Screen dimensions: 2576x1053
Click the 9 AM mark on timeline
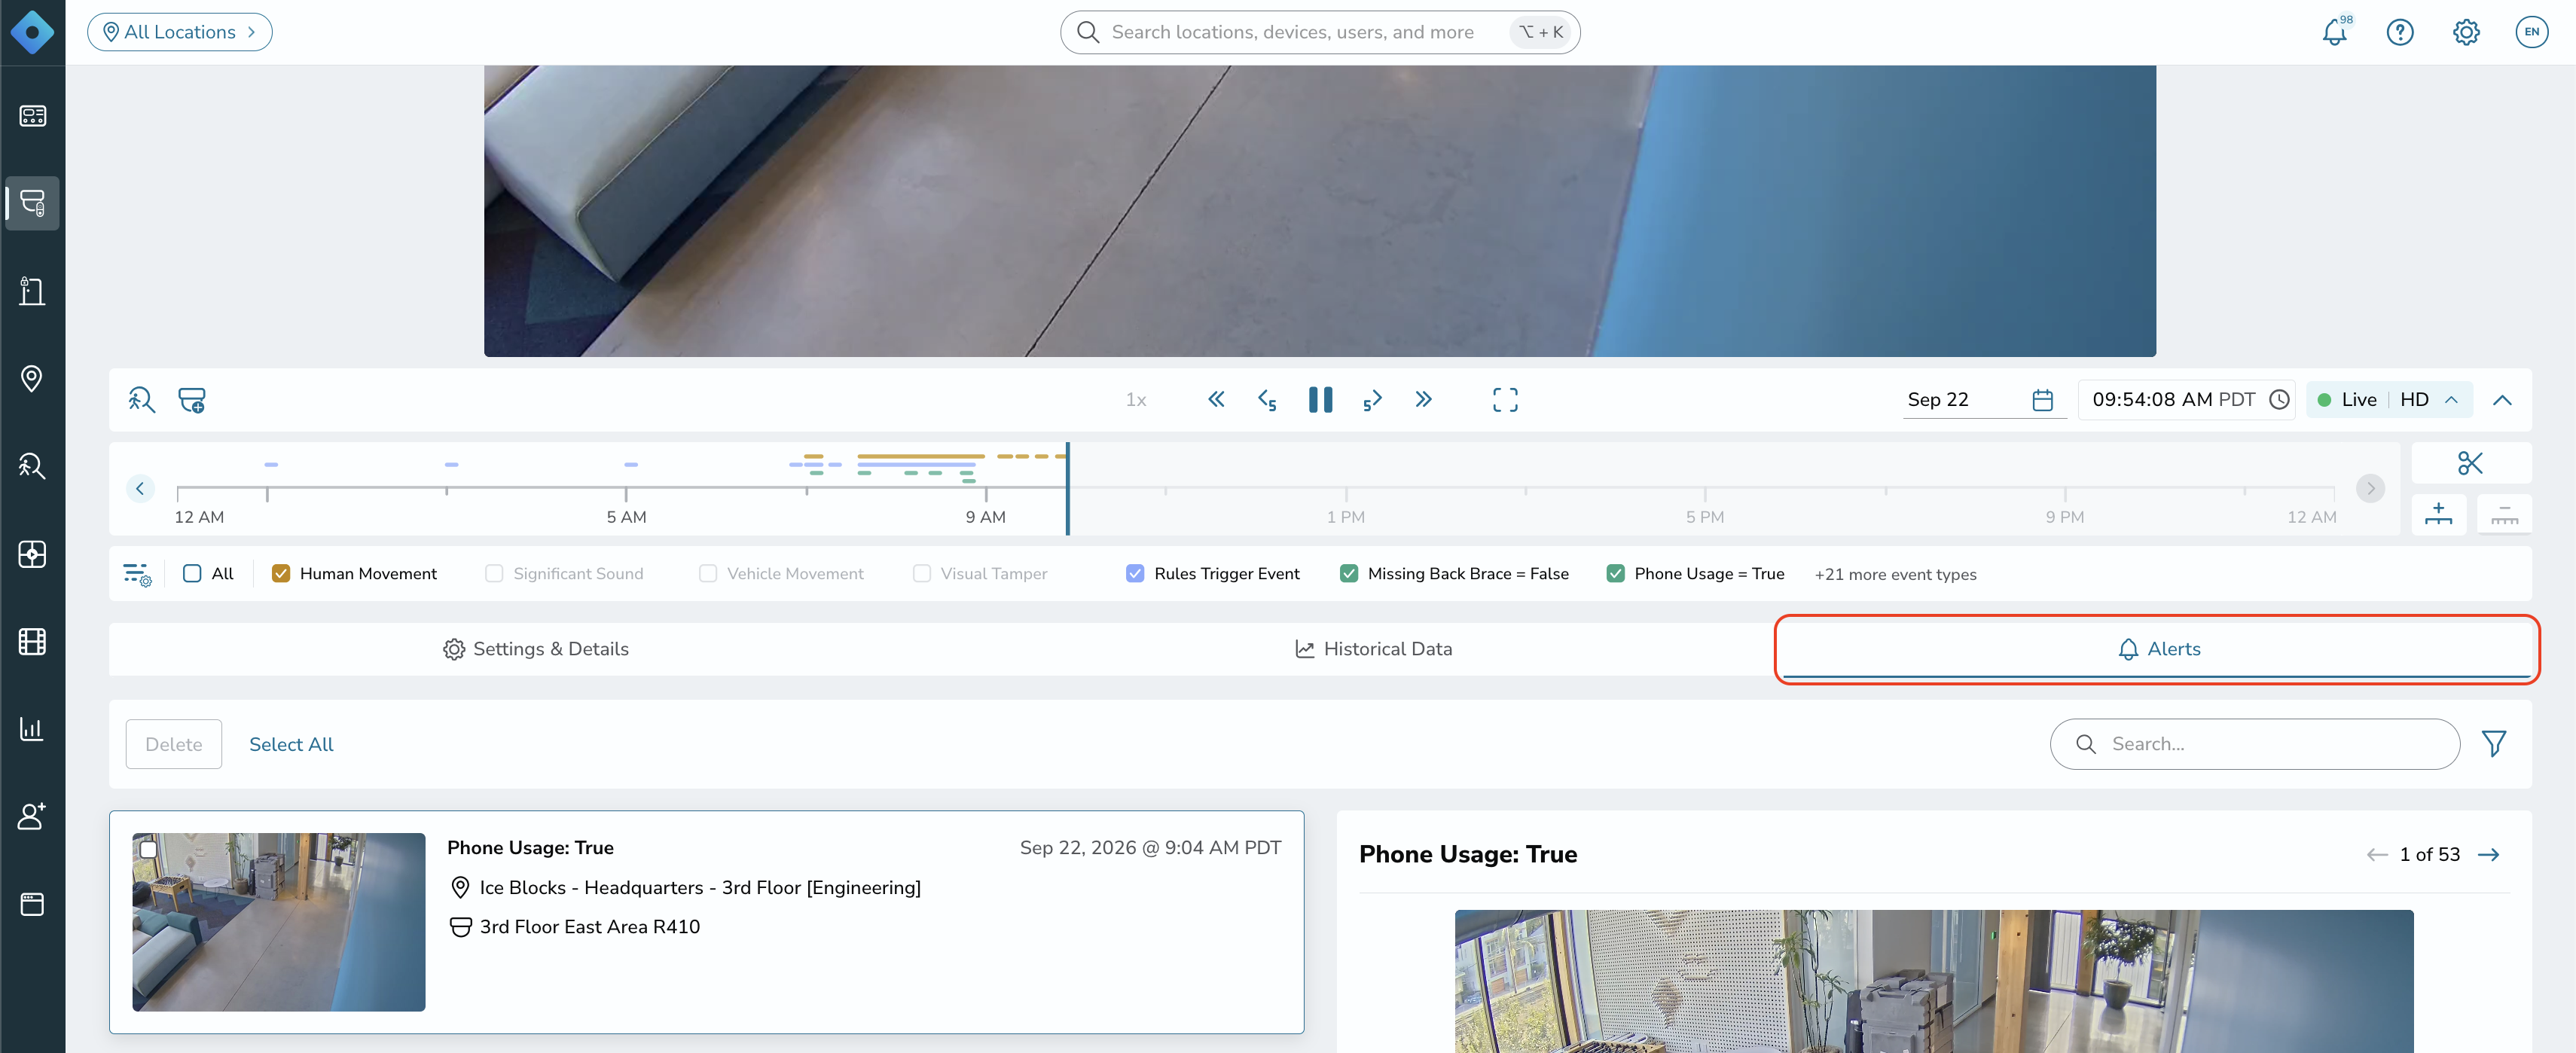(x=985, y=517)
